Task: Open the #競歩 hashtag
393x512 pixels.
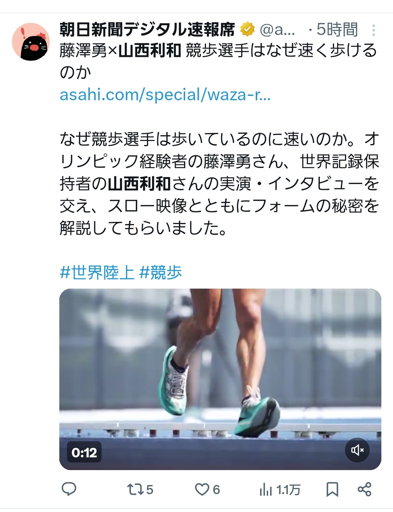Action: (160, 272)
